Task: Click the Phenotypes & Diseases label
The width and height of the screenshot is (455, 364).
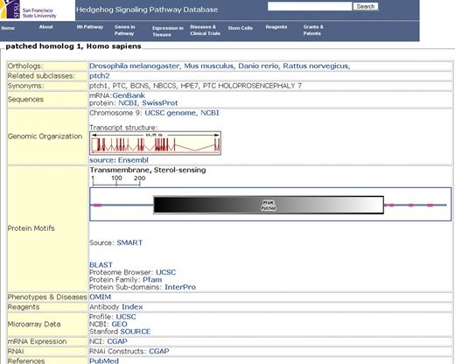Action: [x=47, y=297]
